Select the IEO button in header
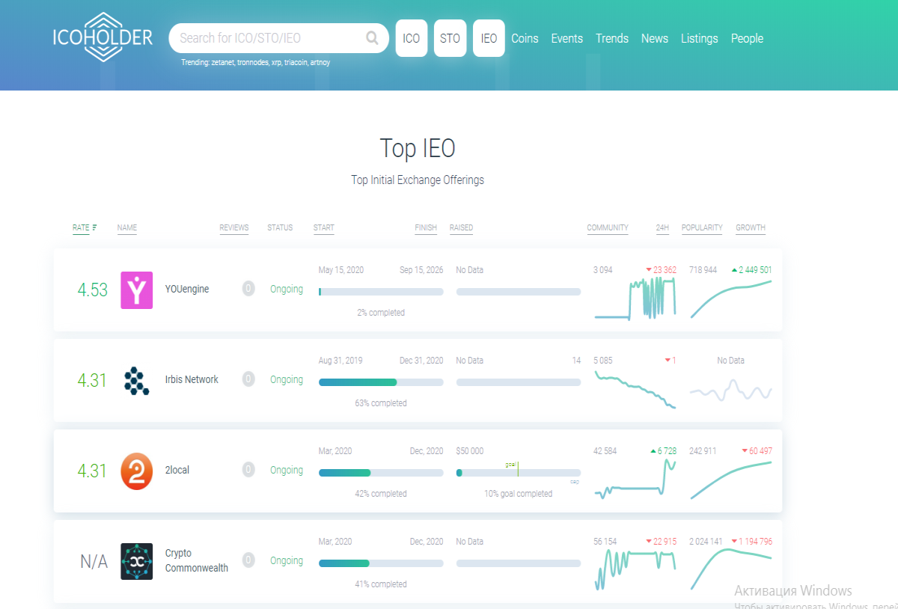 (489, 38)
